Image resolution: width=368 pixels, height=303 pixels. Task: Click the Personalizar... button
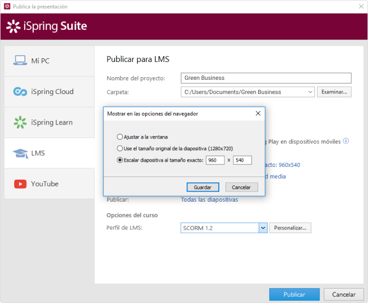tap(290, 228)
